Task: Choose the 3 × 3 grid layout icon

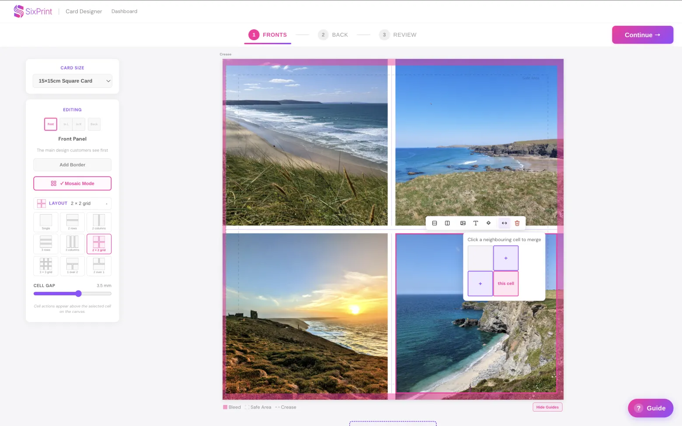Action: tap(46, 266)
